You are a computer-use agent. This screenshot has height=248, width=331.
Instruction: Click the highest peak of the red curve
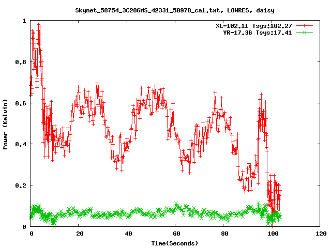(x=38, y=24)
